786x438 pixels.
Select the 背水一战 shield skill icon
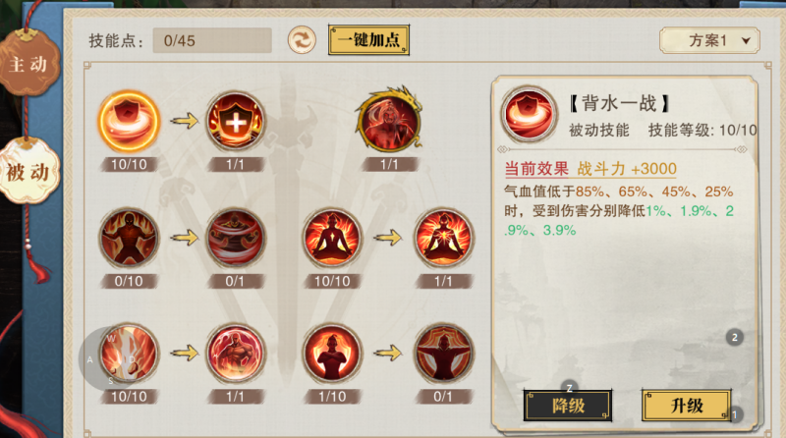pyautogui.click(x=129, y=122)
